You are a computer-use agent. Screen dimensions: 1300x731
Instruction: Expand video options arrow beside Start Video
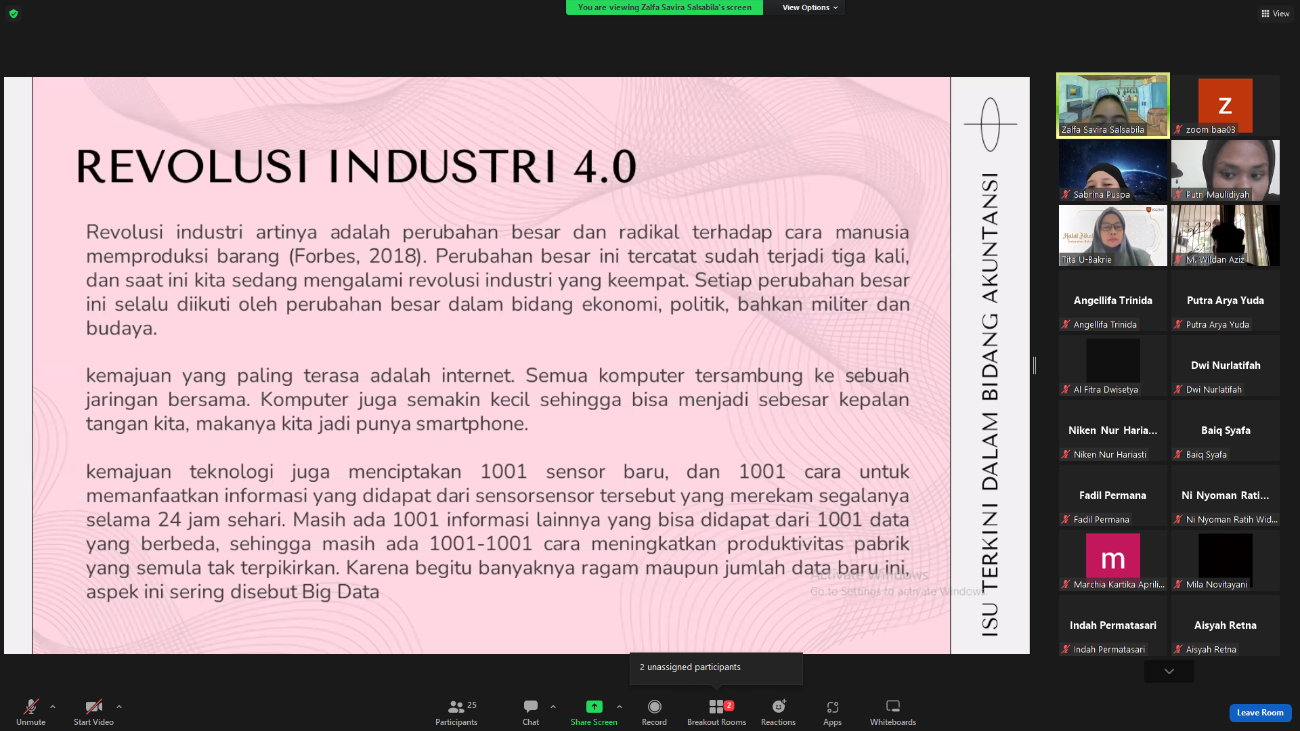[119, 707]
